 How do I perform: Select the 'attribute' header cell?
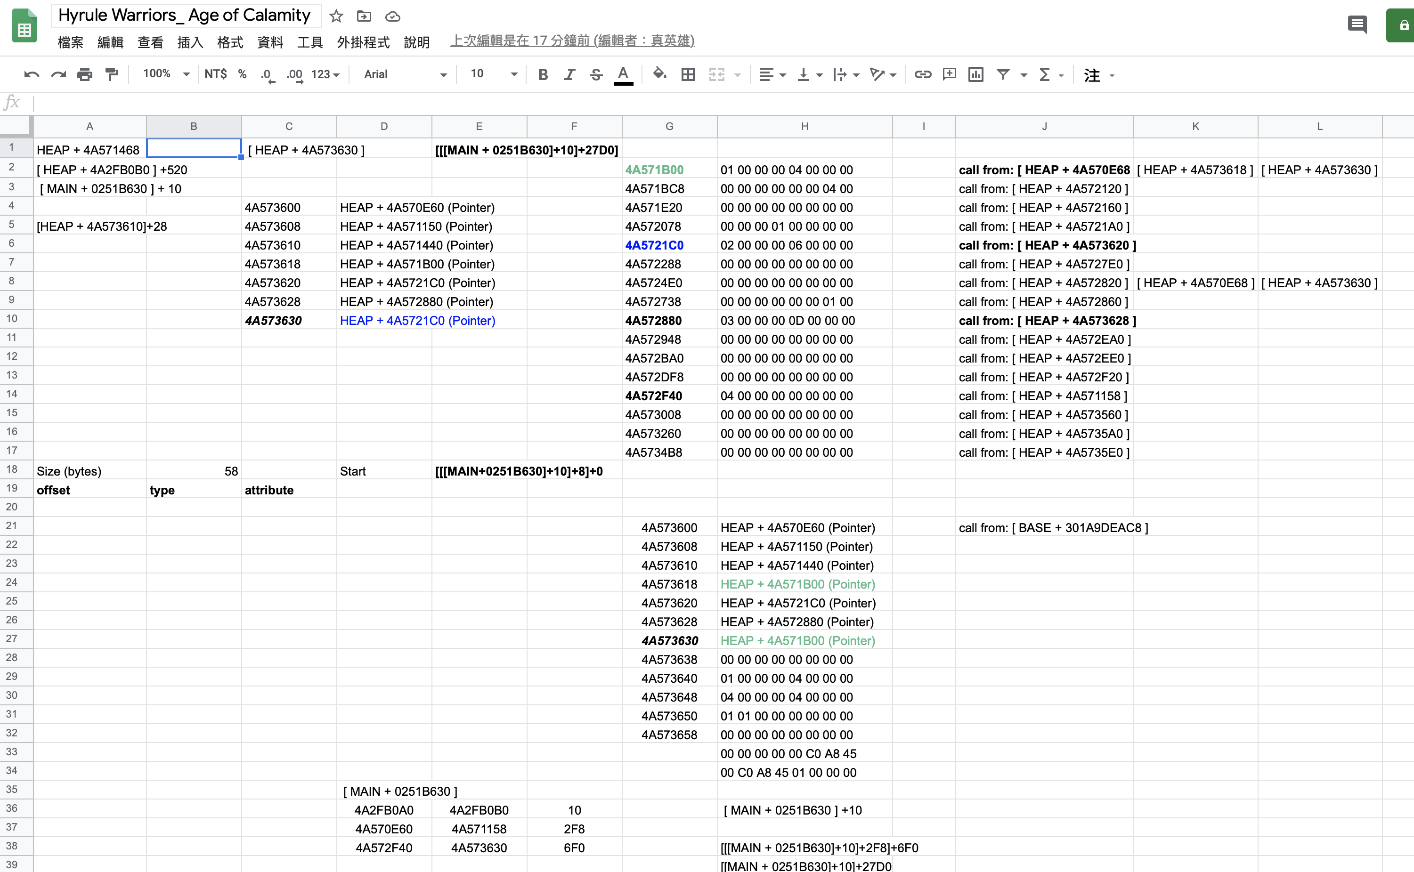click(x=288, y=490)
